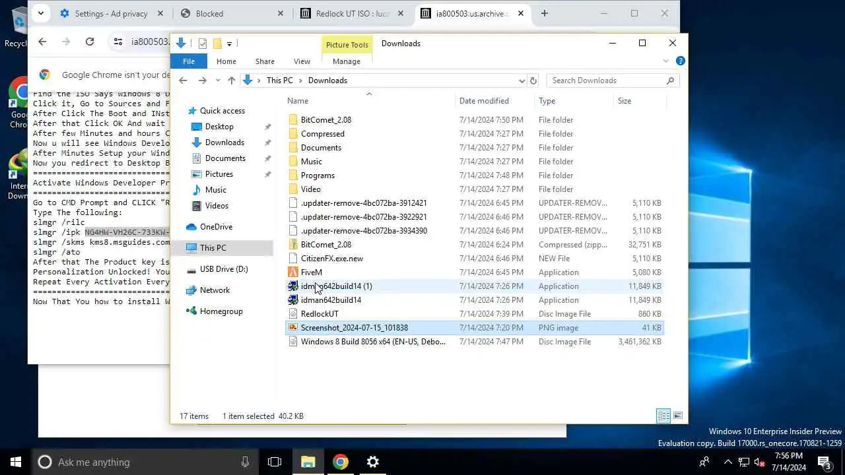Viewport: 845px width, 475px height.
Task: Open a new Chrome tab
Action: click(x=544, y=13)
